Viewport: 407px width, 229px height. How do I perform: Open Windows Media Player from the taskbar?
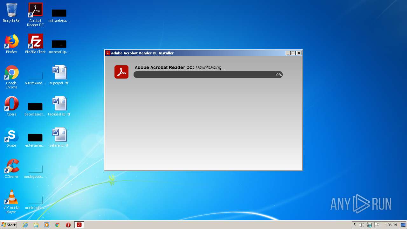pyautogui.click(x=47, y=225)
